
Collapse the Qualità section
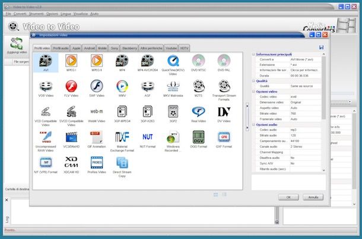pyautogui.click(x=253, y=81)
